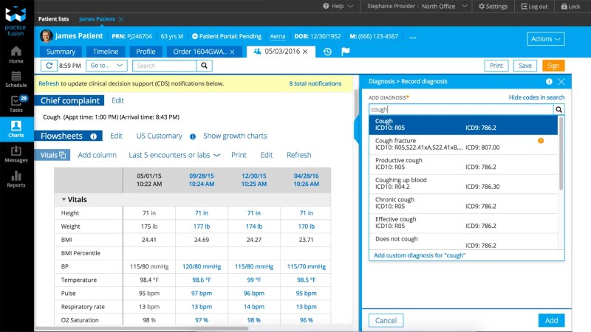
Task: Click the diagnosis search magnifier icon
Action: point(558,109)
